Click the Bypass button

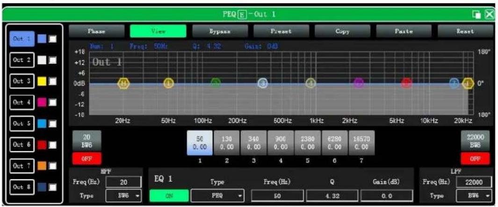click(220, 31)
